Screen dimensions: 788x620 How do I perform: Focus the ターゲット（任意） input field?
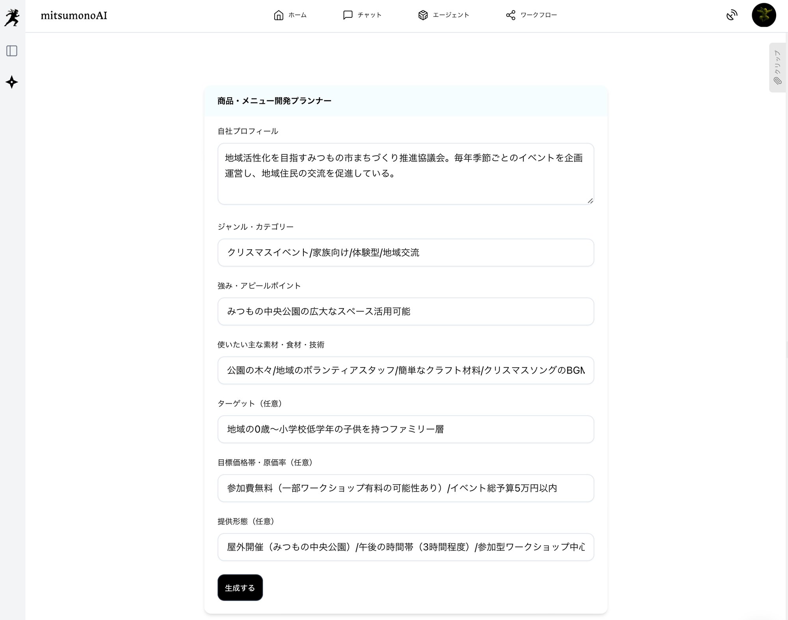click(405, 429)
